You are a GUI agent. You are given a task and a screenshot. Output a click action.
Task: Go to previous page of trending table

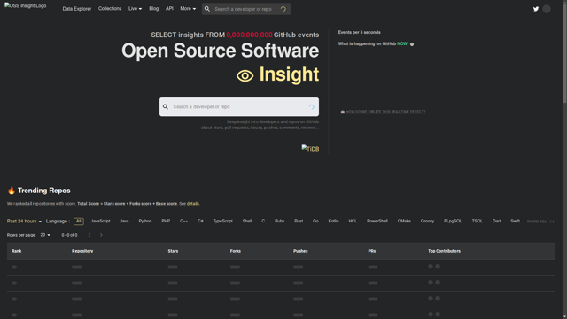[89, 235]
